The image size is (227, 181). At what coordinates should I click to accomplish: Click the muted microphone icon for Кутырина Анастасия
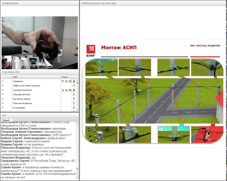pyautogui.click(x=63, y=90)
